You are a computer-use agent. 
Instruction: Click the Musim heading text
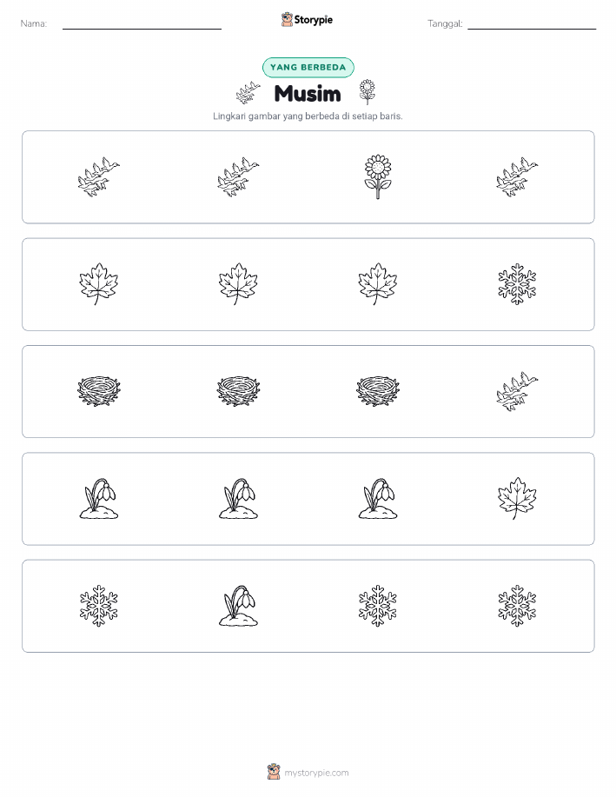(308, 94)
